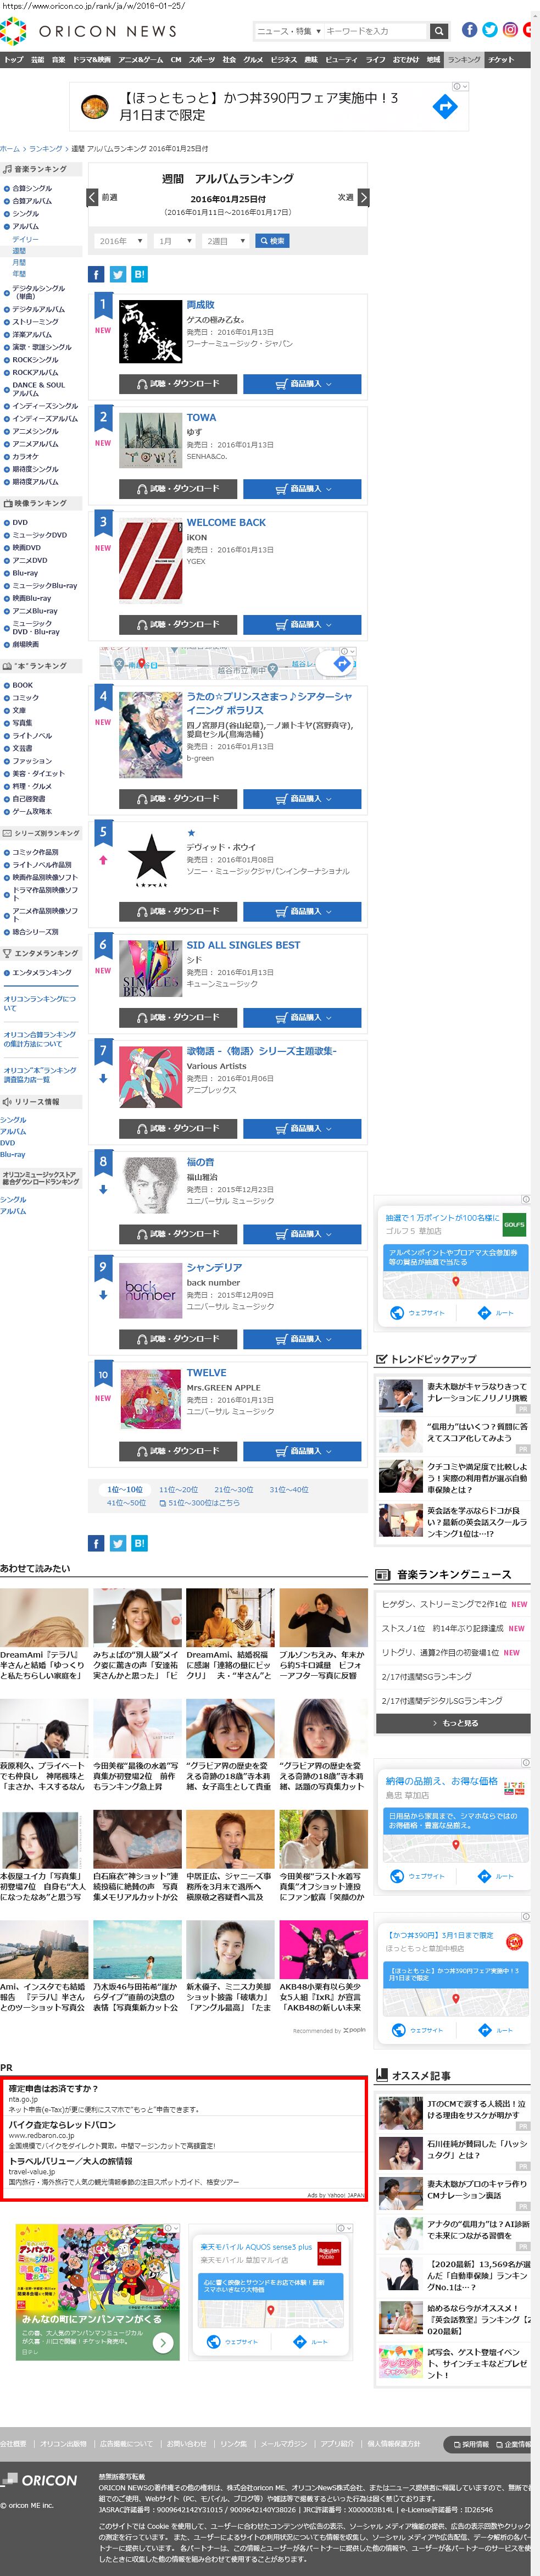
Task: Select the 音楽 item in top navigation
Action: point(59,60)
